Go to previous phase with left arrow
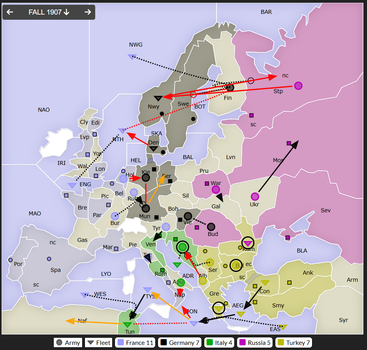This screenshot has width=367, height=350. click(10, 12)
